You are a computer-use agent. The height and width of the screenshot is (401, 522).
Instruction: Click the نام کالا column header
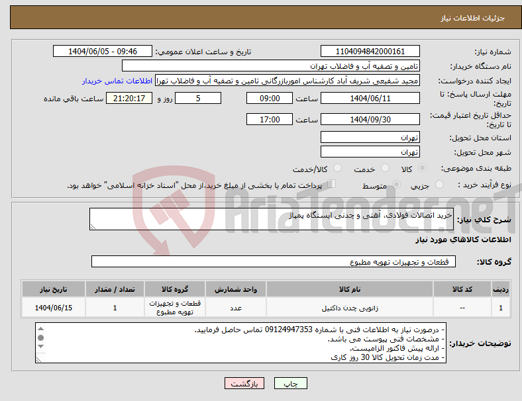pos(350,289)
